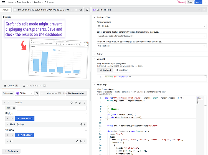208x155 pixels.
Task: Grab the drag handle of Field 1
Action: pos(85,124)
